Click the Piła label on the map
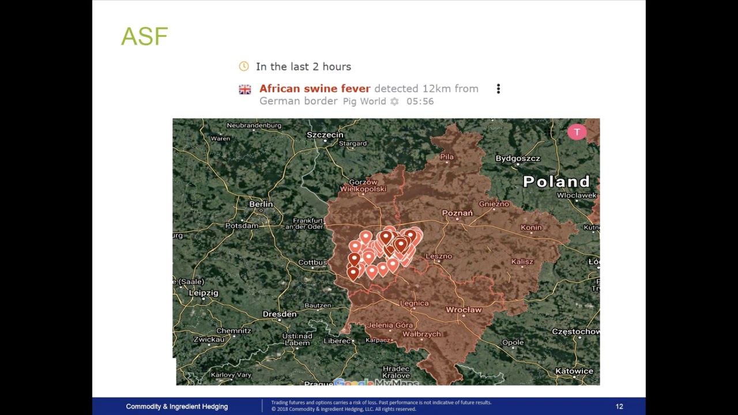 pos(447,157)
